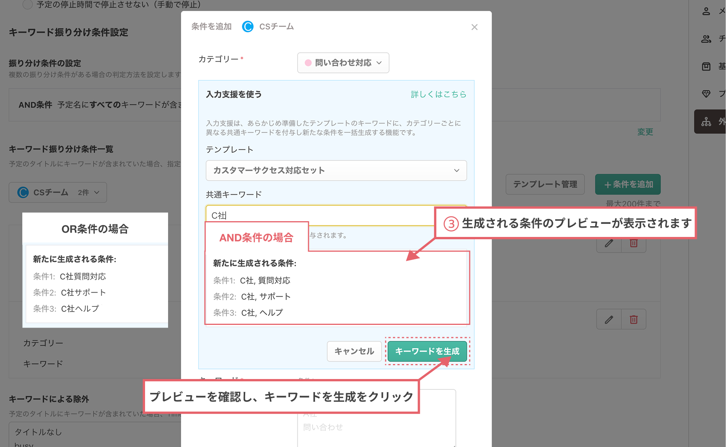726x447 pixels.
Task: Open the 条件を追加 dialog tab header
Action: coord(211,26)
